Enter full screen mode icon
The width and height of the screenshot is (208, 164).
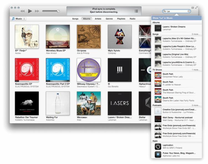tap(196, 8)
